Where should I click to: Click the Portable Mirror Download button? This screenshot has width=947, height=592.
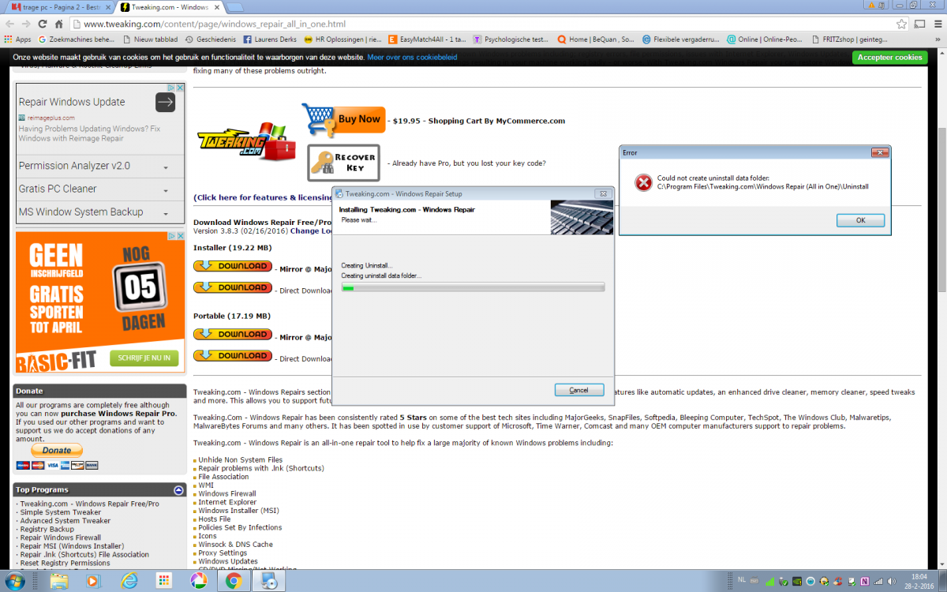point(233,335)
